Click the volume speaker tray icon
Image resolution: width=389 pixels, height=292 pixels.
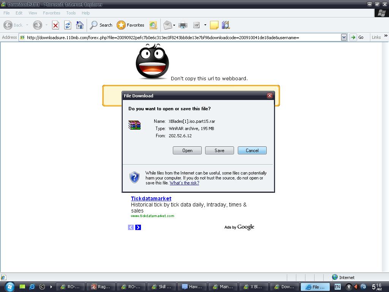(356, 287)
